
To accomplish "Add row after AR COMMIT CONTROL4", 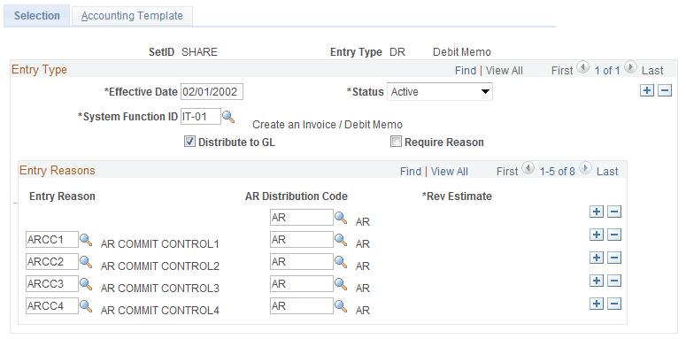I will click(x=597, y=304).
